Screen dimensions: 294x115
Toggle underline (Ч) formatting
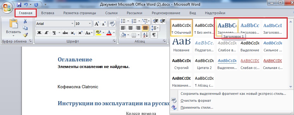[x=54, y=33]
